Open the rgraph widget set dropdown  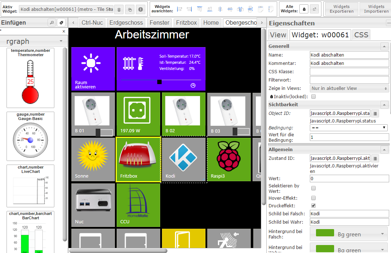[35, 41]
